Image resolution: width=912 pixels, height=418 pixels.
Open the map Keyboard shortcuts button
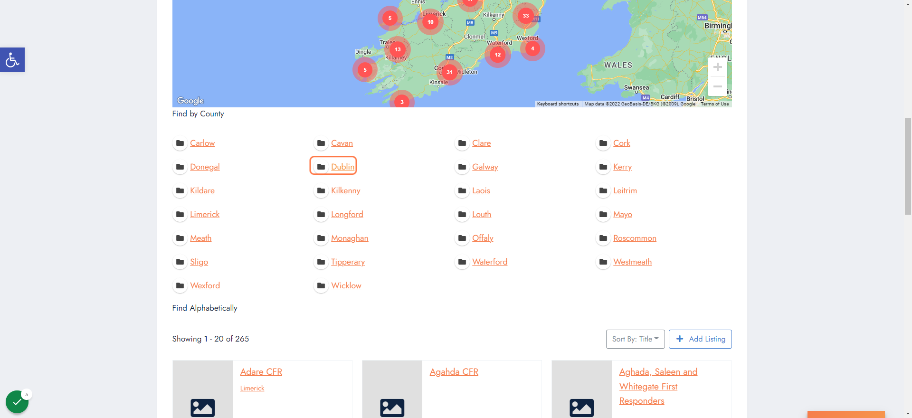558,104
